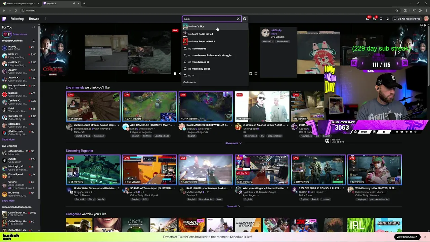Open the Twitch home logo
The height and width of the screenshot is (242, 430).
coord(4,19)
